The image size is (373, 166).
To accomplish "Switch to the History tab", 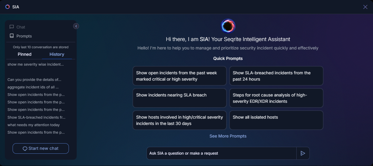I will pyautogui.click(x=57, y=54).
